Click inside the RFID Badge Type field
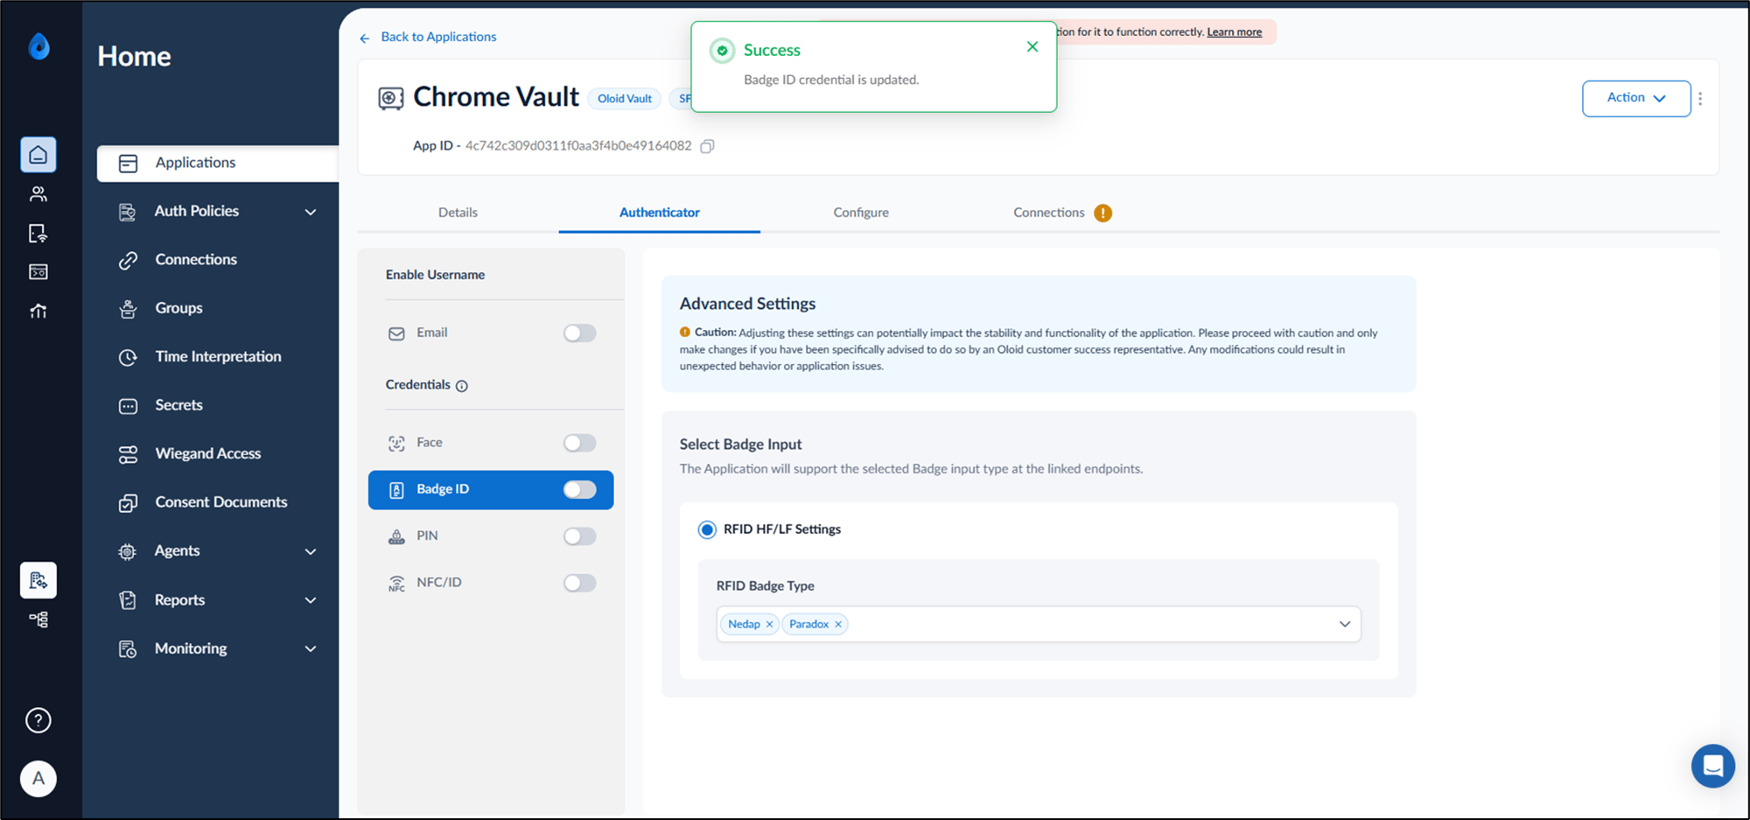The height and width of the screenshot is (820, 1750). 1039,624
